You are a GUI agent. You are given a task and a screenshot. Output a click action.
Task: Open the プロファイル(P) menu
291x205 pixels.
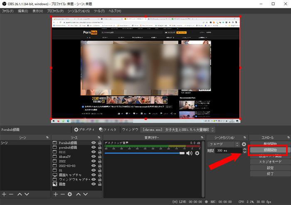55,11
